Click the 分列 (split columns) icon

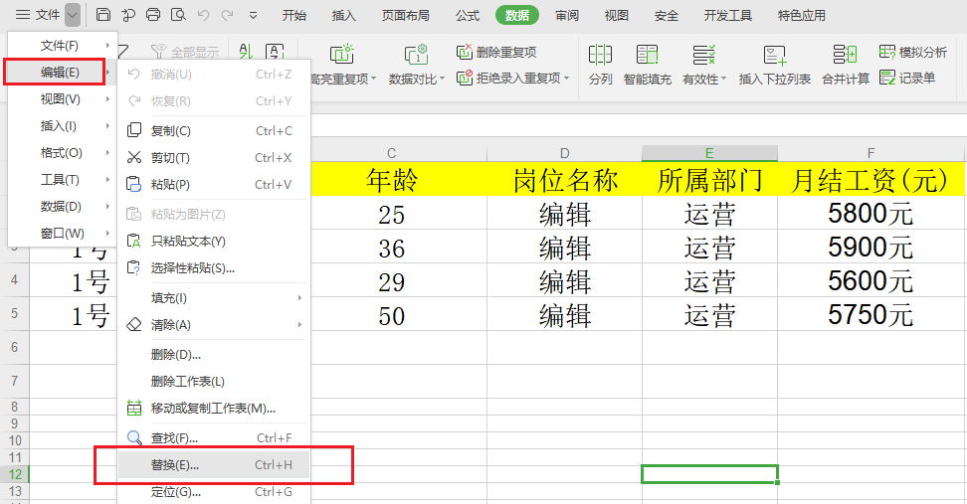[x=600, y=55]
